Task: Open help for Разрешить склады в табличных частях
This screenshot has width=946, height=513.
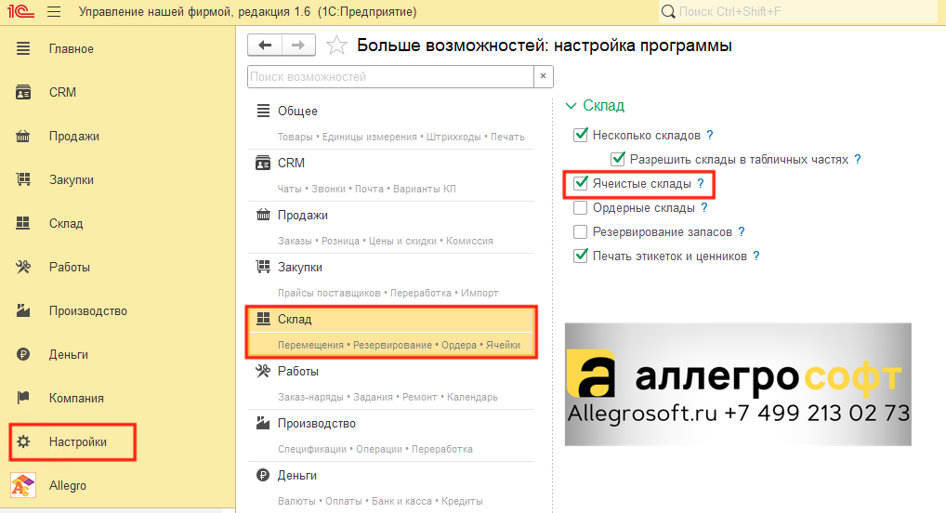Action: click(x=858, y=159)
